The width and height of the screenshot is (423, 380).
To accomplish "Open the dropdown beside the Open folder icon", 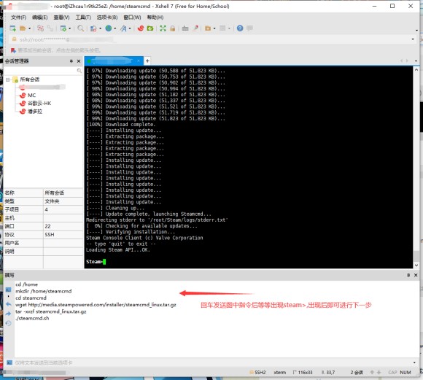I will point(29,28).
